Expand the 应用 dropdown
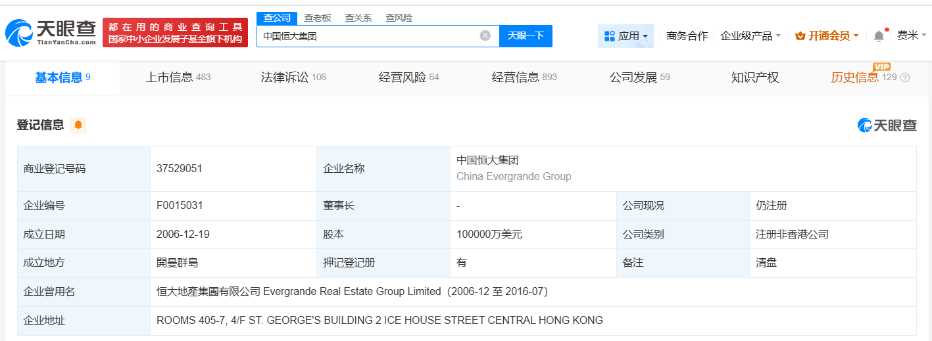This screenshot has width=932, height=341. pos(645,36)
